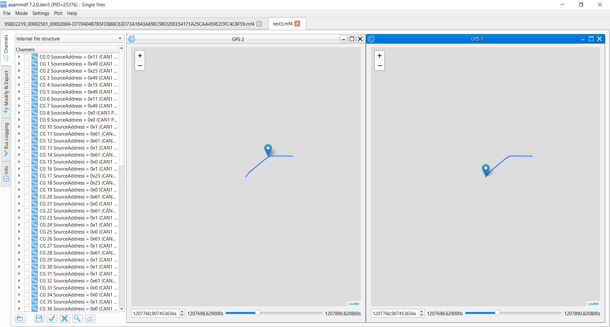Check the CG 8 SourceAddress 0x0 checkbox
Screen dimensions: 610x327
tap(27, 113)
